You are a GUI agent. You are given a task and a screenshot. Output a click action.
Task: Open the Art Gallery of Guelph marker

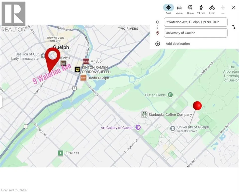138,128
